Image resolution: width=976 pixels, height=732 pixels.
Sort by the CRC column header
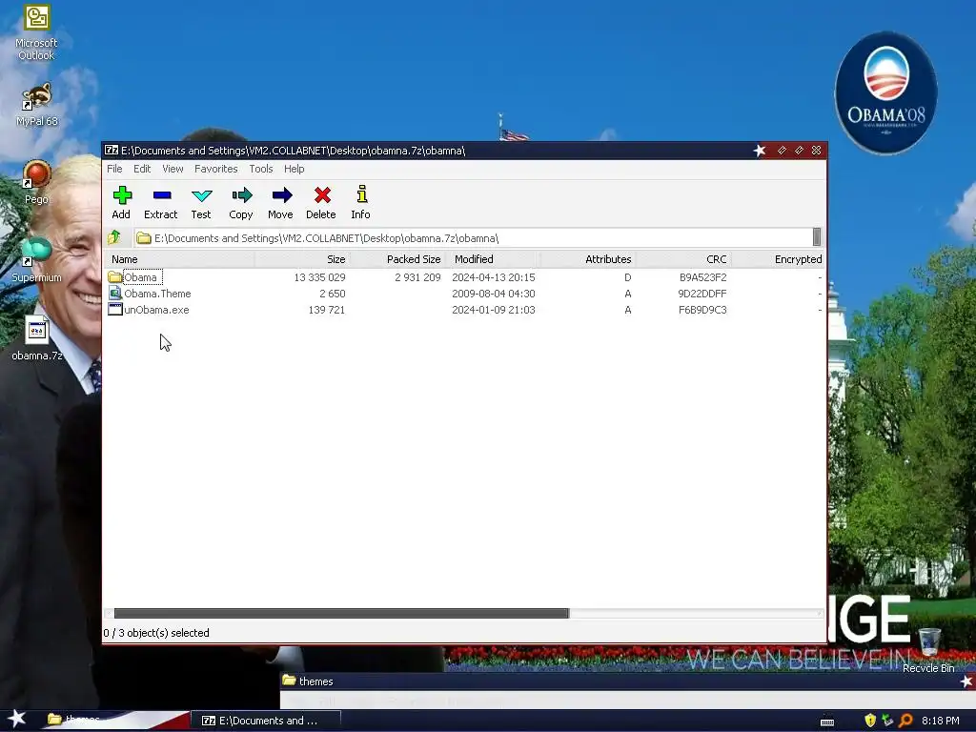682,259
